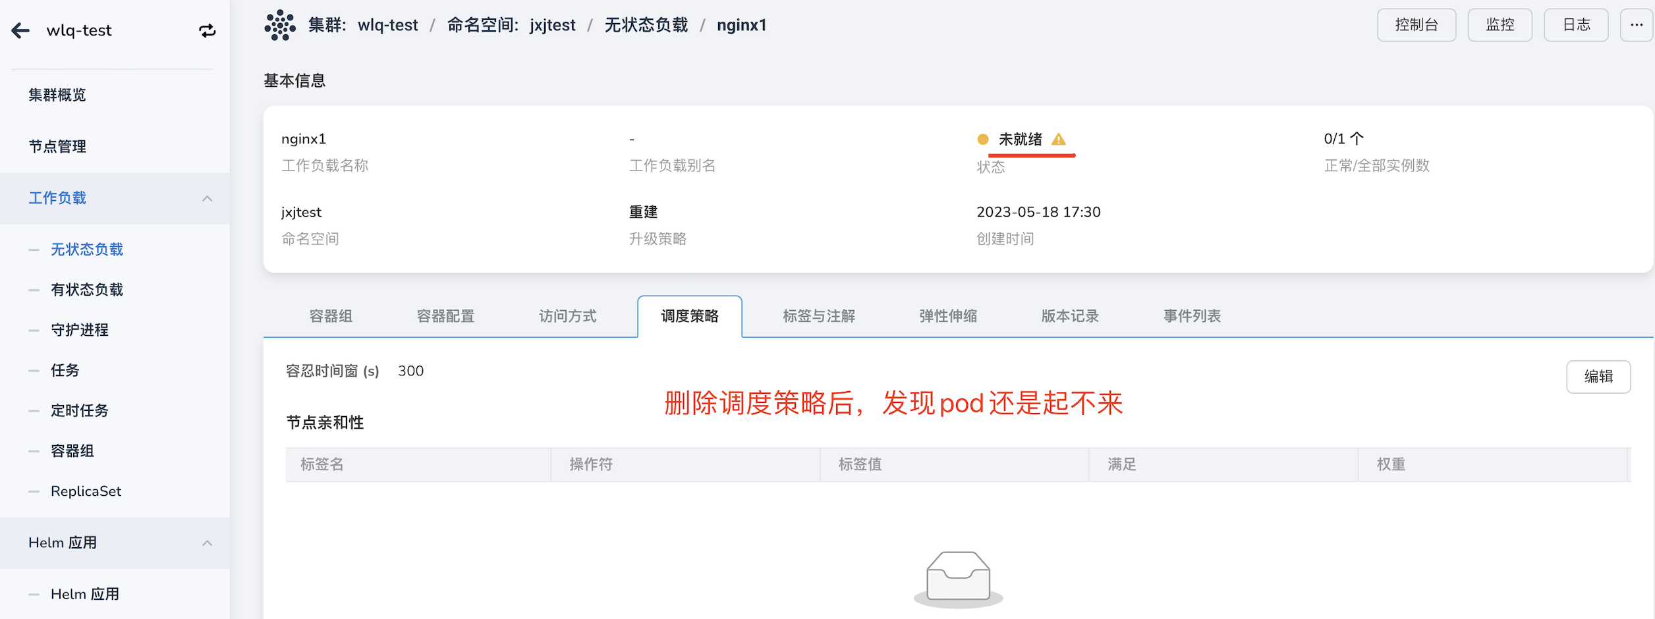
Task: Click the warning triangle next to 未就绪
Action: point(1059,139)
